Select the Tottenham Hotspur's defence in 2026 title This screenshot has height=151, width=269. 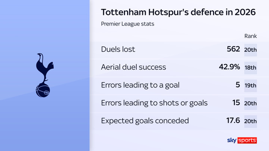click(178, 12)
